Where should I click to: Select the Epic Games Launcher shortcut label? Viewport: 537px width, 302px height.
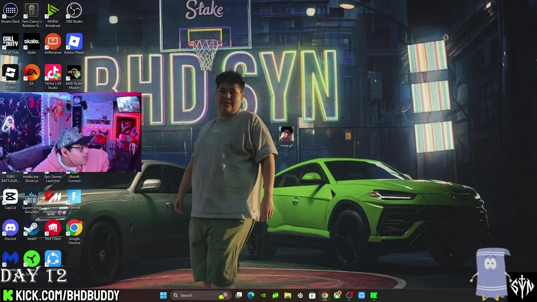click(53, 179)
